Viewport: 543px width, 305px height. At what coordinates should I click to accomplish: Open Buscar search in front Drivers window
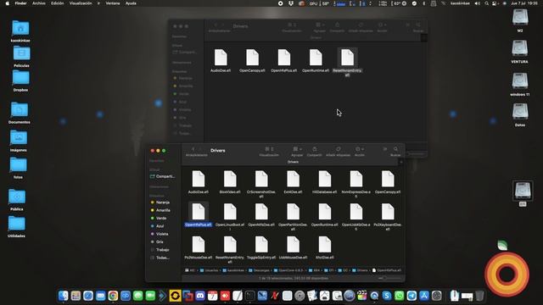point(395,149)
